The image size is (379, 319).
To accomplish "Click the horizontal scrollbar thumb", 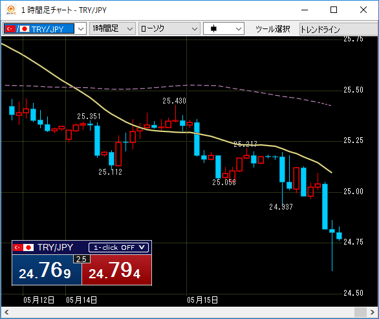I will click(360, 313).
